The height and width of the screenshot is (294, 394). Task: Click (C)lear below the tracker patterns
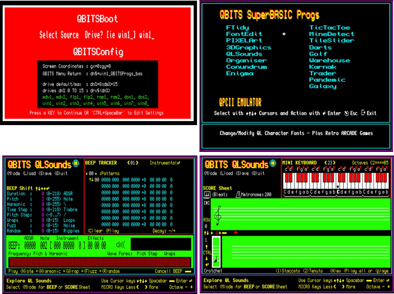[x=95, y=231]
